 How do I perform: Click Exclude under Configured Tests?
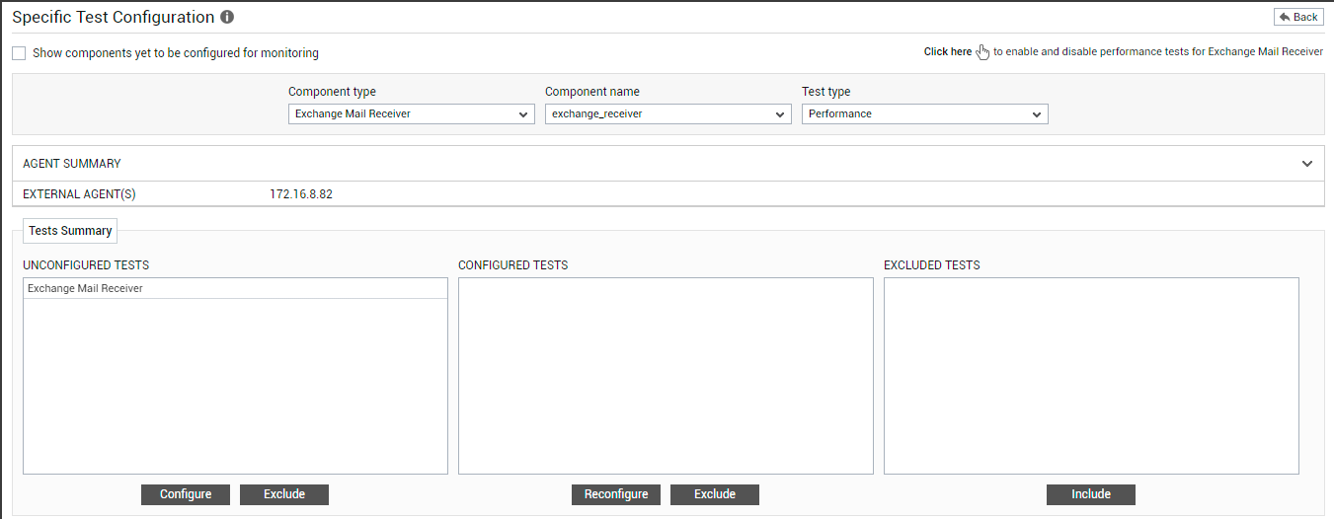click(x=715, y=494)
